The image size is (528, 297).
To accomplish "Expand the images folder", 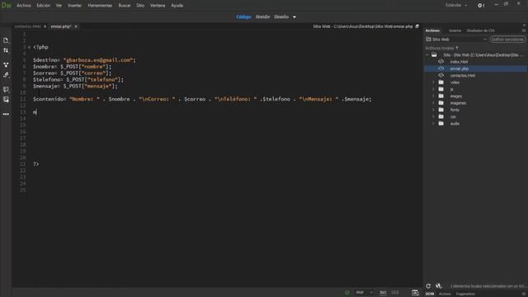I will [433, 96].
